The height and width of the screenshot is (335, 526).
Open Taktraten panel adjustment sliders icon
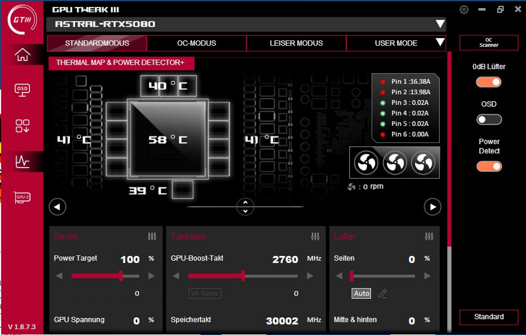(315, 236)
